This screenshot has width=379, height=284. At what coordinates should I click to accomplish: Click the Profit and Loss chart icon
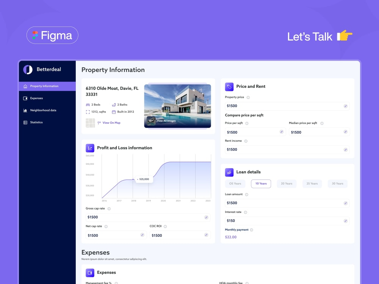[x=90, y=148]
